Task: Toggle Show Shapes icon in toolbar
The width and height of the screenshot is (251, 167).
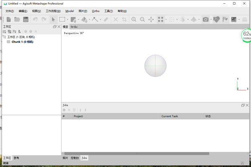Action: 216,19
